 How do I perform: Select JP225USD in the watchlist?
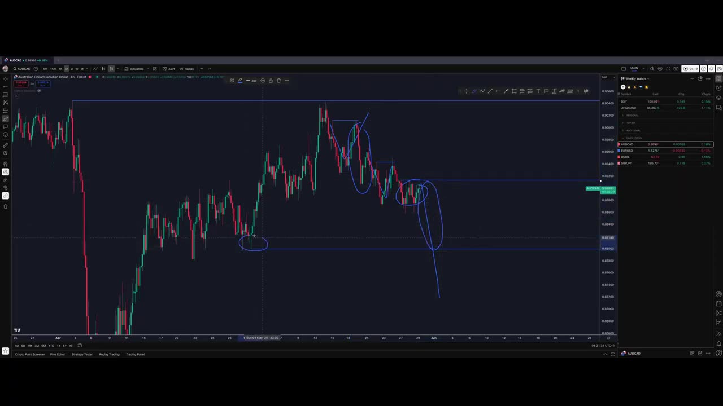pyautogui.click(x=665, y=108)
